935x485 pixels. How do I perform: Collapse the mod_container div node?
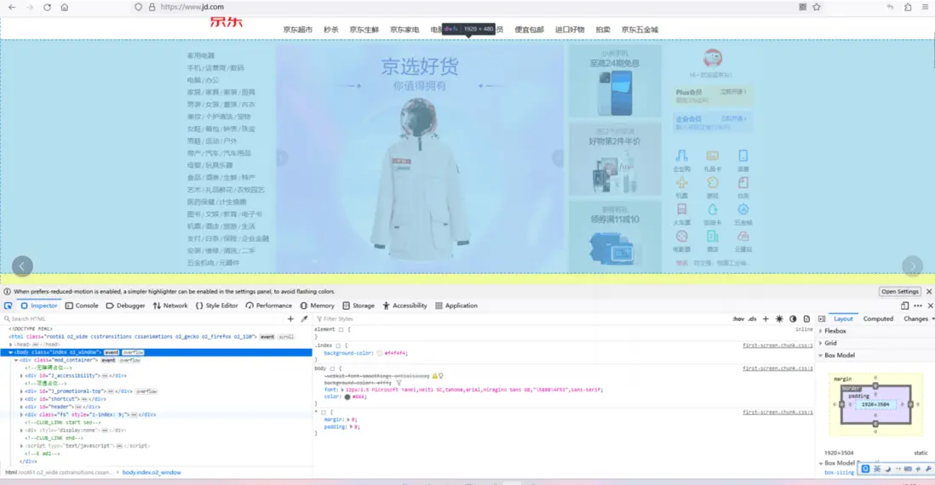(x=16, y=360)
